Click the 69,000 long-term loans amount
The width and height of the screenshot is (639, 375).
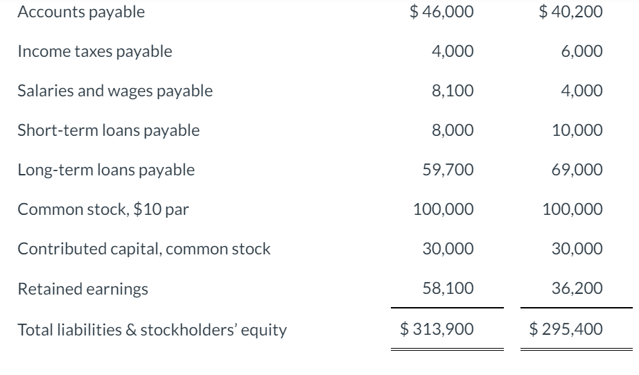coord(578,170)
